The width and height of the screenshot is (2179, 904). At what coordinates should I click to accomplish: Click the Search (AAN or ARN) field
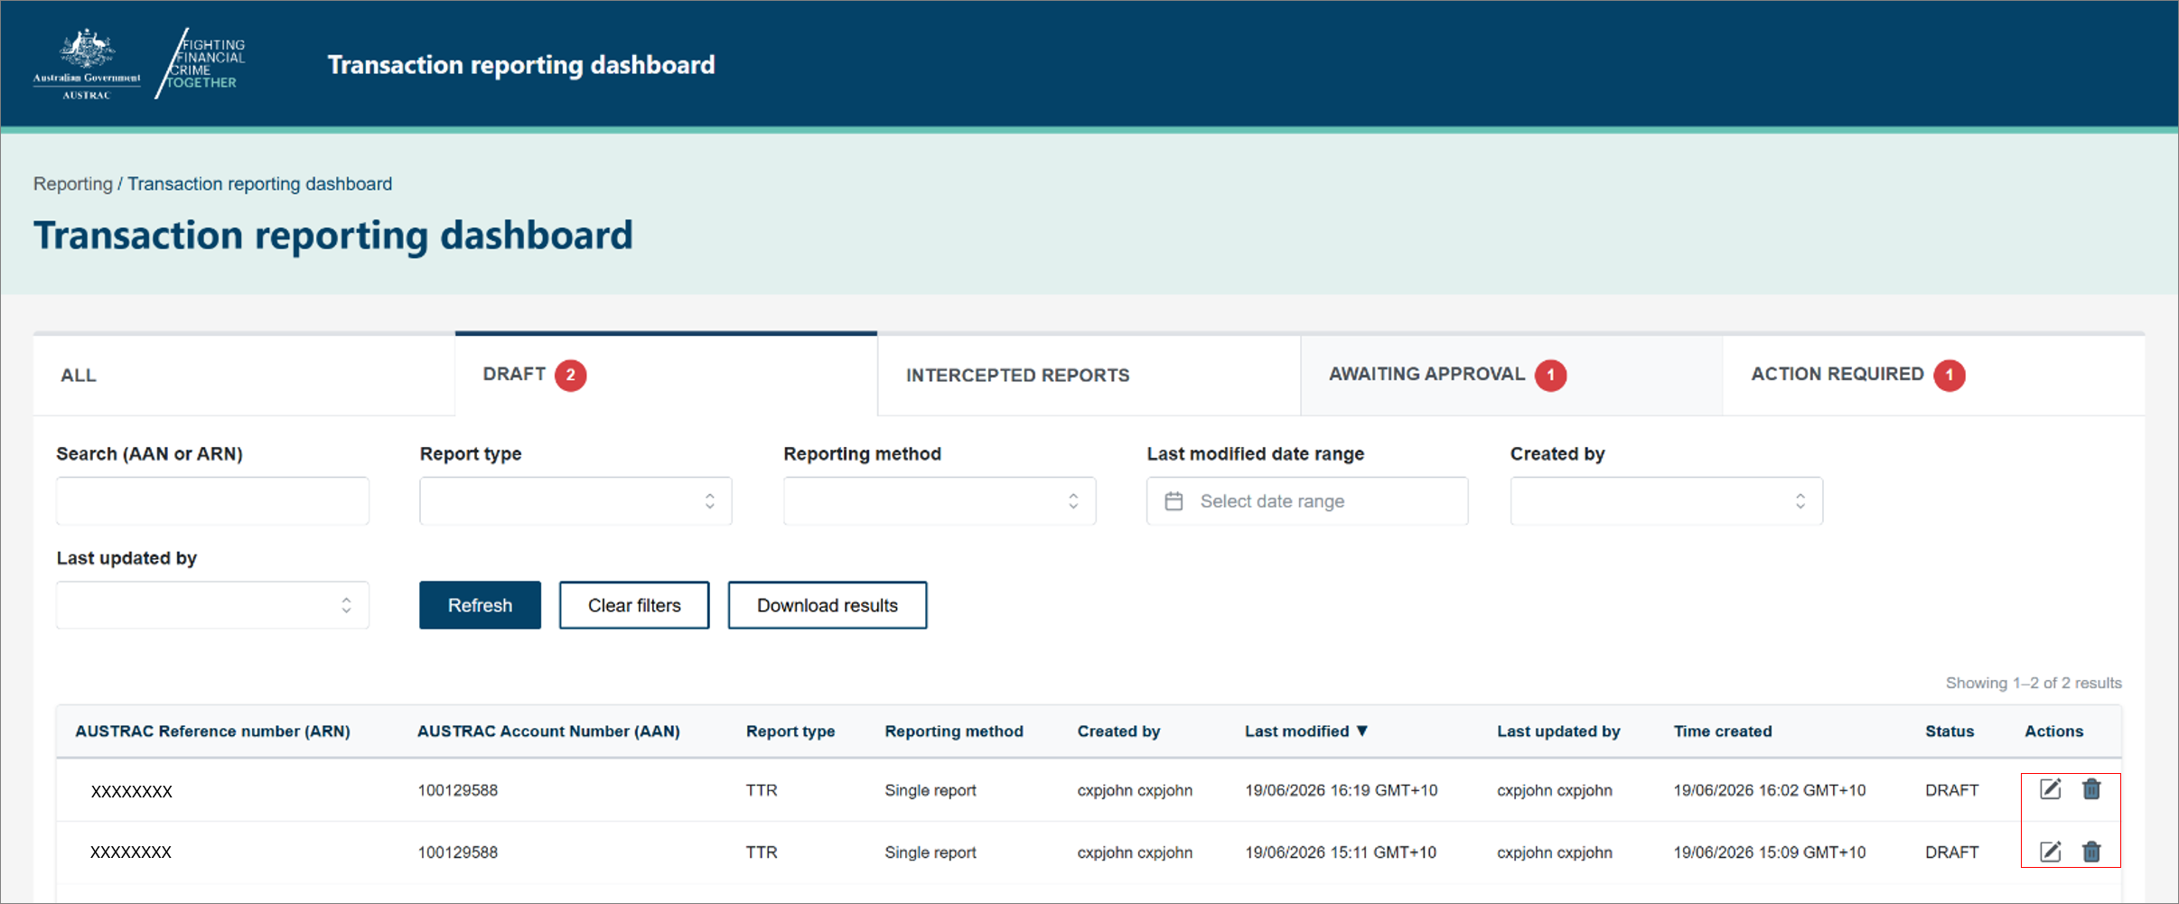point(212,501)
